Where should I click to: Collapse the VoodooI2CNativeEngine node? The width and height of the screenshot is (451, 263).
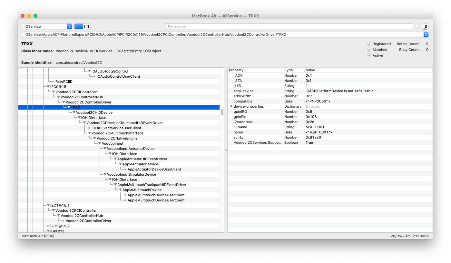point(94,138)
